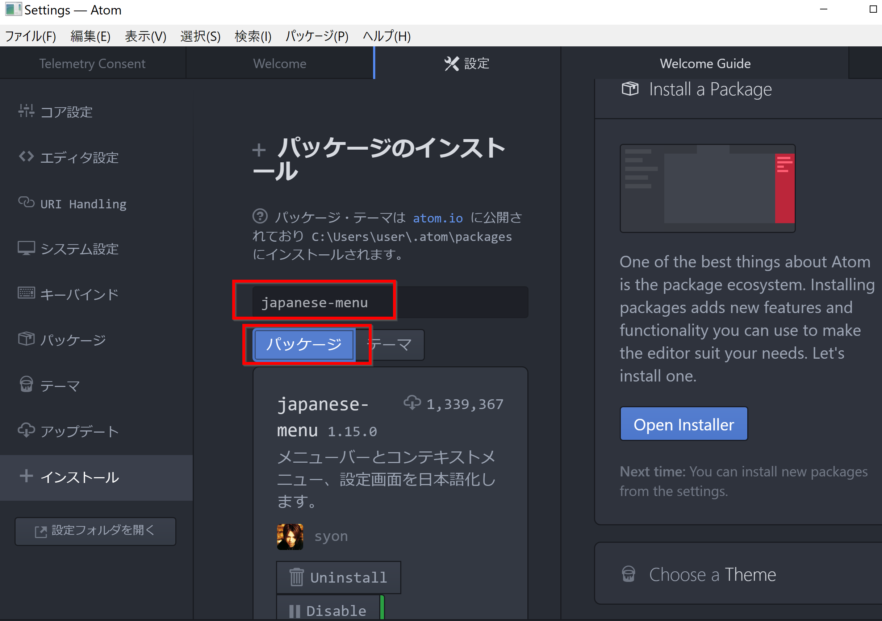Click the help question mark icon
882x621 pixels.
pos(260,216)
